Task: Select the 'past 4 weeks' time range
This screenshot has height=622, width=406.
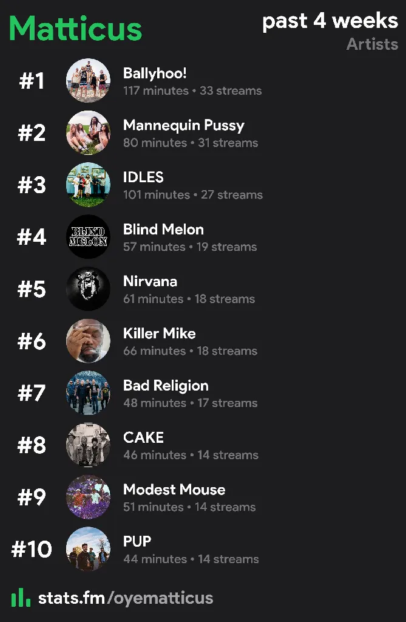Action: (x=330, y=21)
